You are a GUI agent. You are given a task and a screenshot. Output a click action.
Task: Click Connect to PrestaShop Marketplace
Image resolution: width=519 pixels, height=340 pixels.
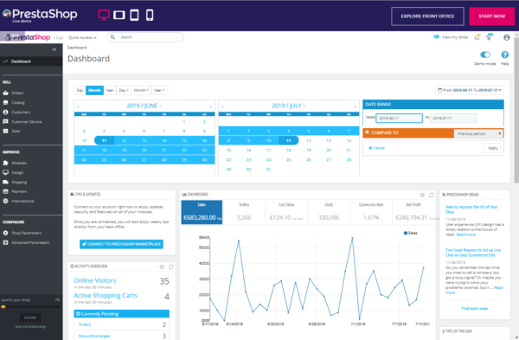tap(121, 244)
